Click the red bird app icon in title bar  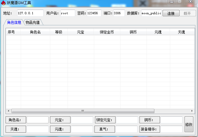pyautogui.click(x=3, y=3)
